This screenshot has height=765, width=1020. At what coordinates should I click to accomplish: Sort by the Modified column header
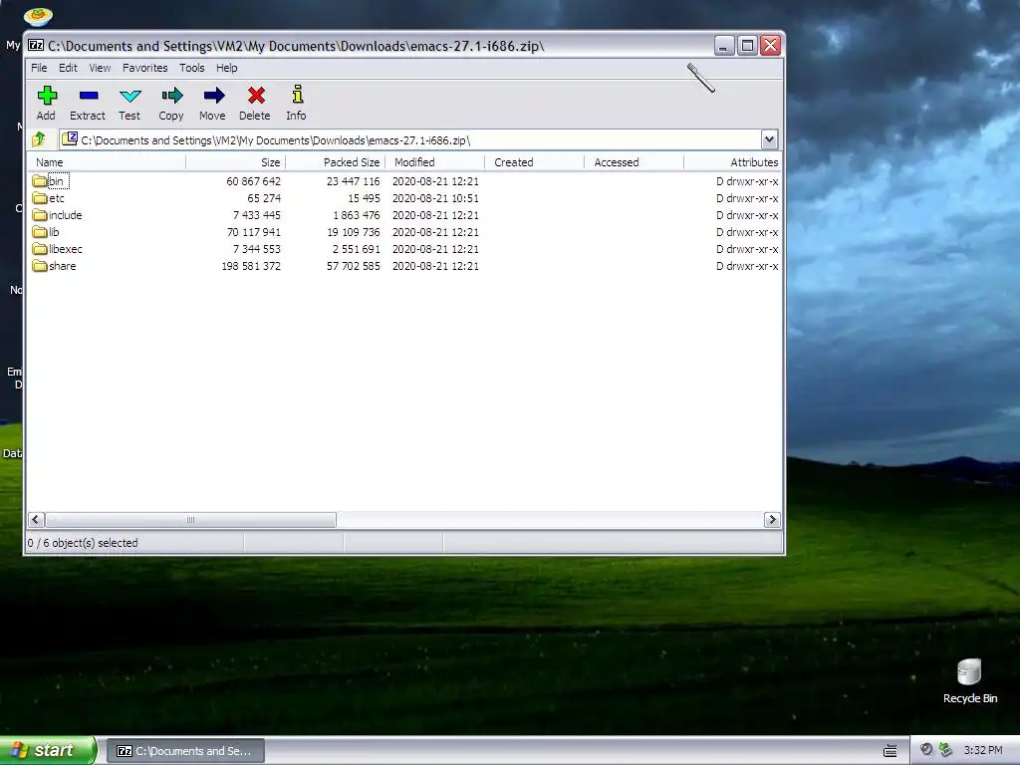point(434,162)
